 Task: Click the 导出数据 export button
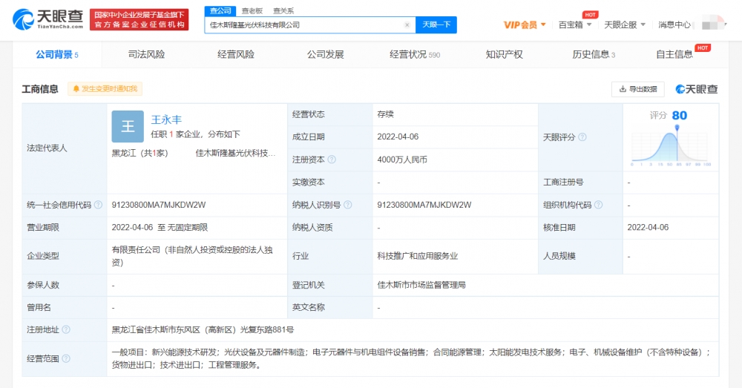tap(638, 89)
